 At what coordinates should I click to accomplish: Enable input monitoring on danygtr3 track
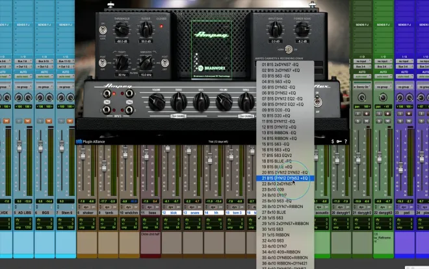379,113
